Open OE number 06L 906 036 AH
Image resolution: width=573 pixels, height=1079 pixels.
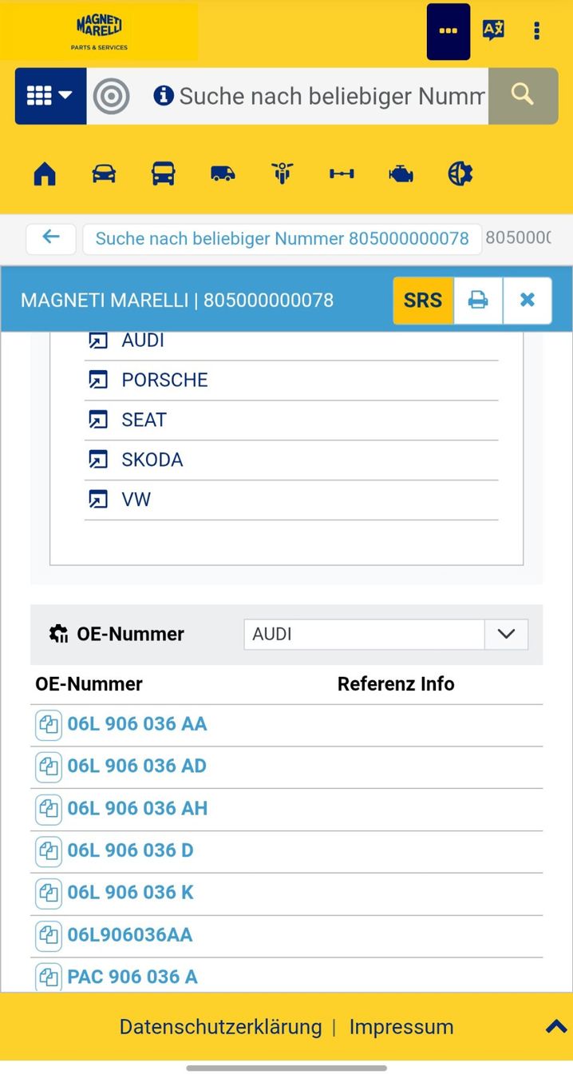[137, 809]
